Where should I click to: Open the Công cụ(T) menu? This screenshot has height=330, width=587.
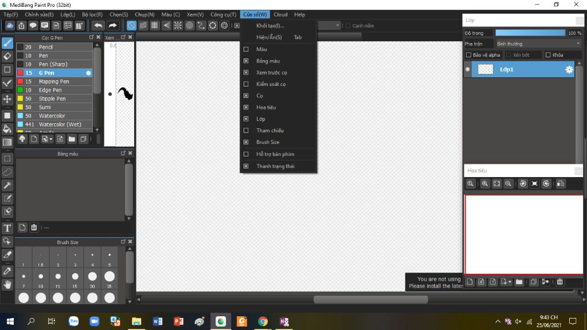pyautogui.click(x=224, y=14)
